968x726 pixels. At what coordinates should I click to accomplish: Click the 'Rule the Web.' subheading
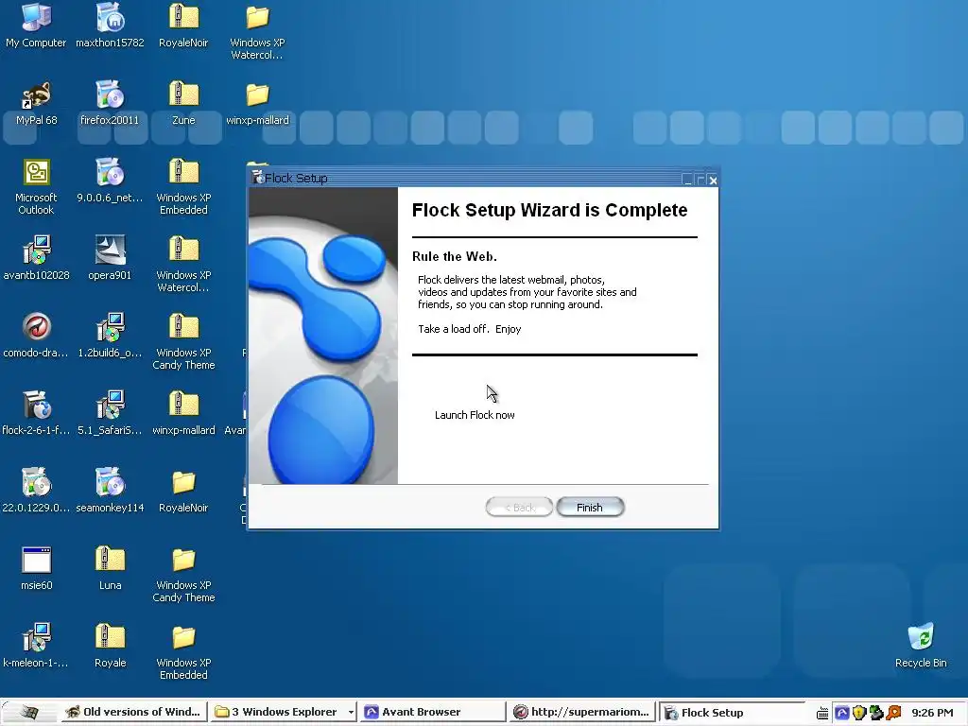[455, 256]
